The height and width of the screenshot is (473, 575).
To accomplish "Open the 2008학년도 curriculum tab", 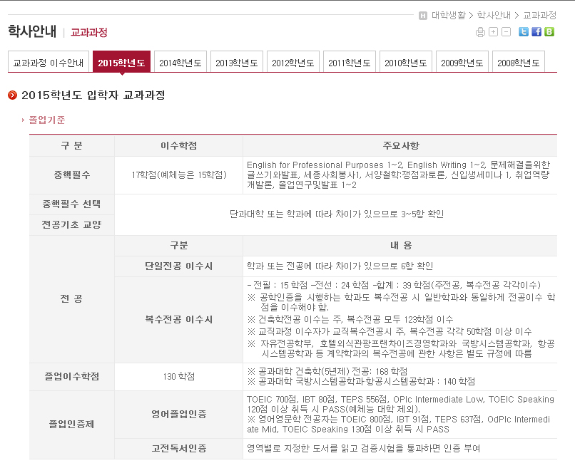I will tap(518, 62).
